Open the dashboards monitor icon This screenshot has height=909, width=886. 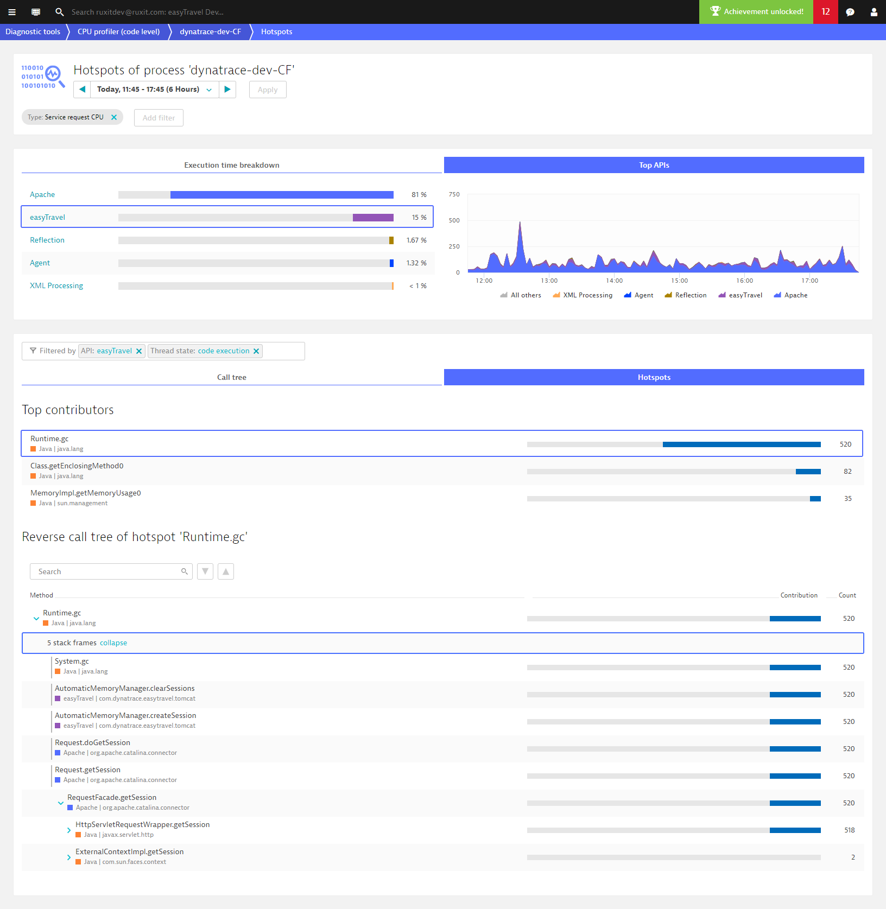click(x=36, y=12)
